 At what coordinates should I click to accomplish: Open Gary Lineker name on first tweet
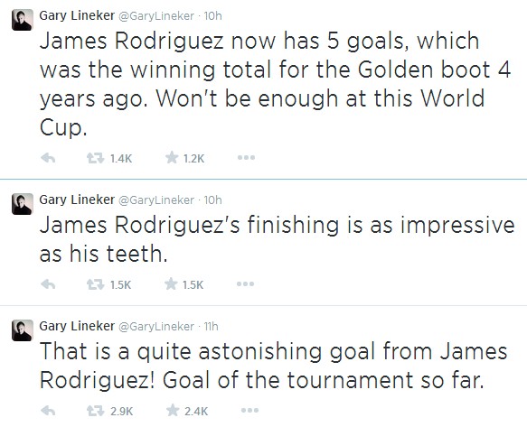click(77, 15)
